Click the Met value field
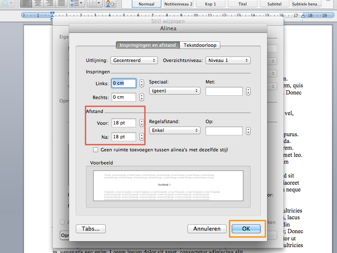The height and width of the screenshot is (253, 337). point(224,91)
